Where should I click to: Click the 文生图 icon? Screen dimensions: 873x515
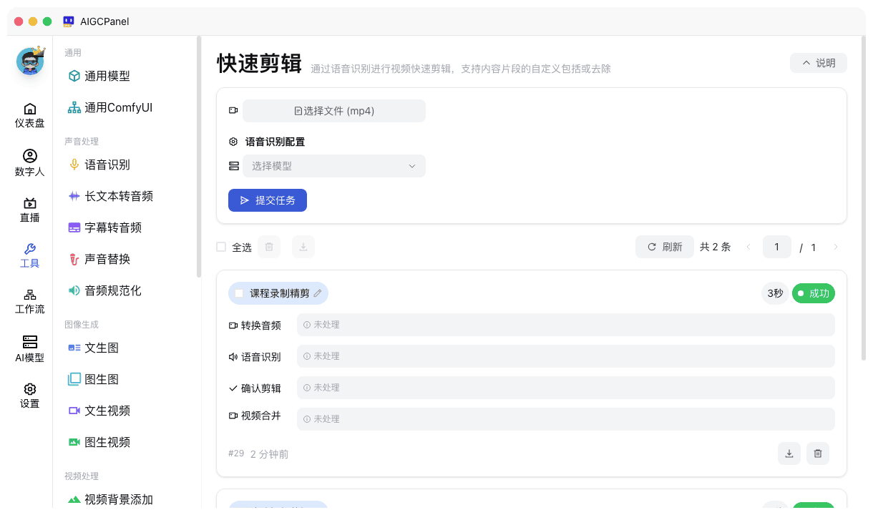[74, 348]
